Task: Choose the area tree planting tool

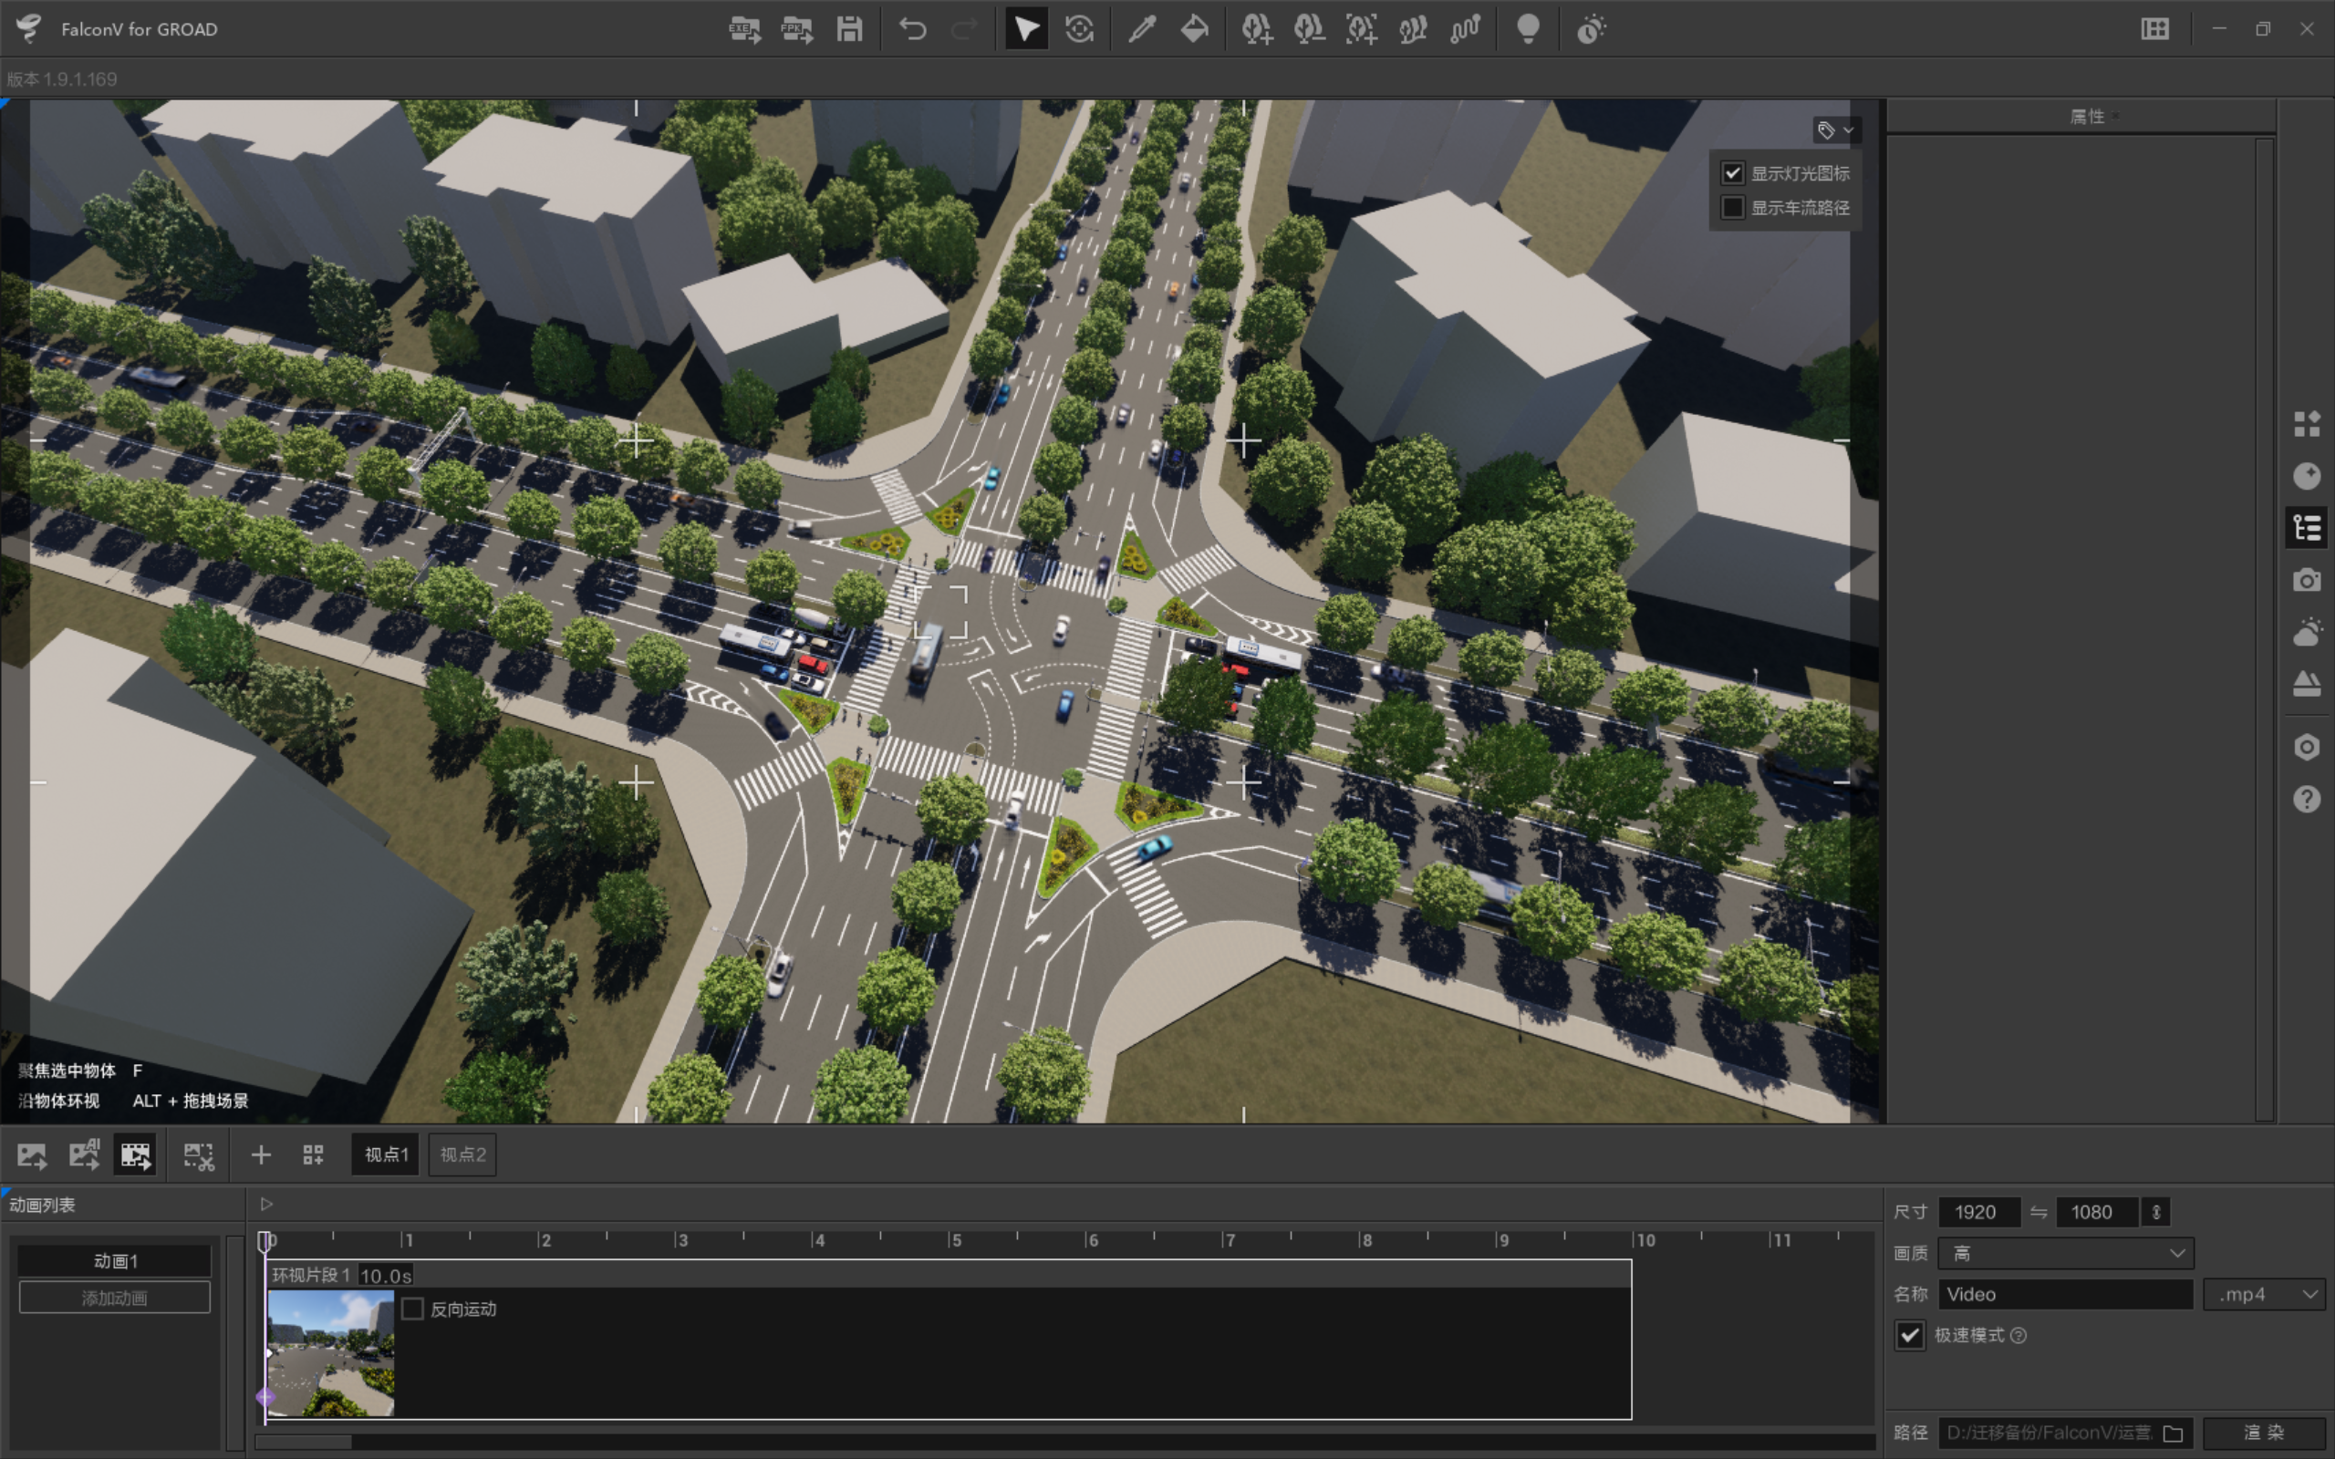Action: point(1361,29)
